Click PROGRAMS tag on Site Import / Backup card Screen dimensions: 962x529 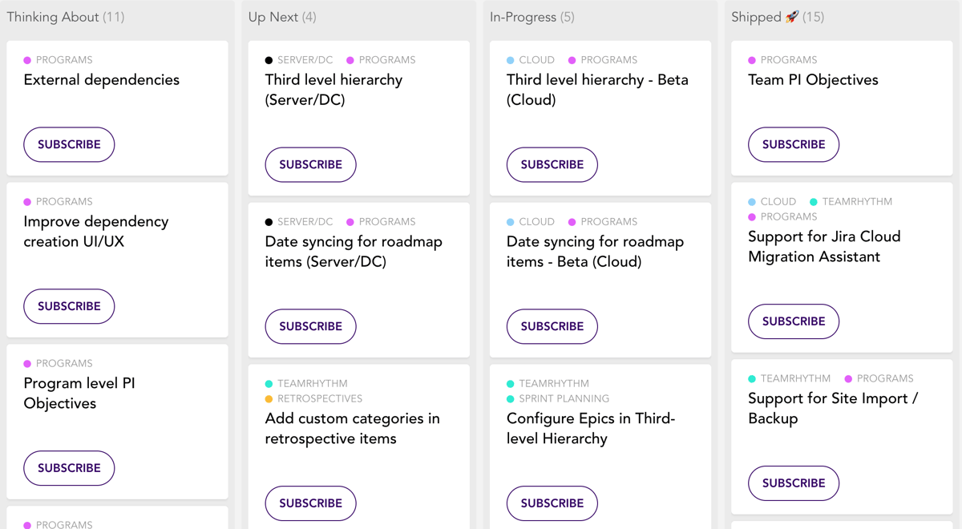coord(879,379)
